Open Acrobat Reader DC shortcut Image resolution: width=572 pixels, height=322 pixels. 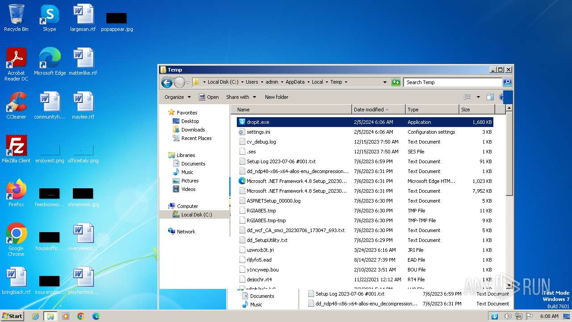(16, 64)
